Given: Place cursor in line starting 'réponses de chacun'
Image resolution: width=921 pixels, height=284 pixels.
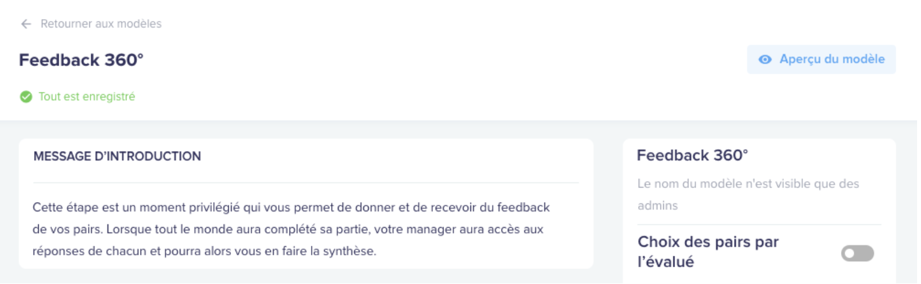Looking at the screenshot, I should (x=205, y=252).
